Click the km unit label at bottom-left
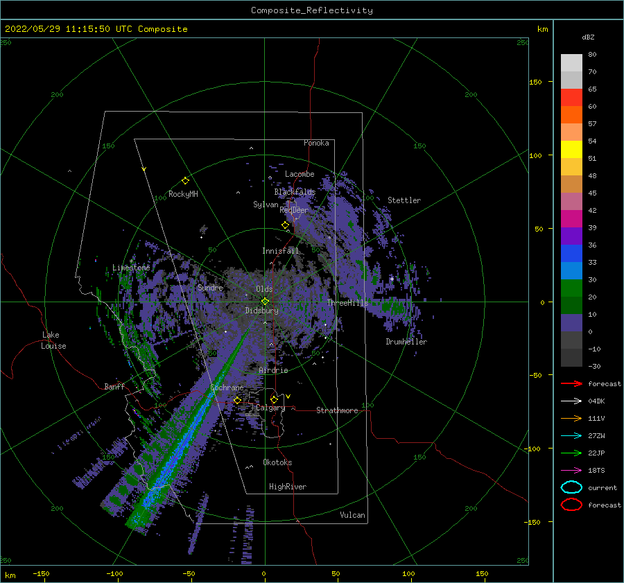Screen dimensions: 624x583 10,575
